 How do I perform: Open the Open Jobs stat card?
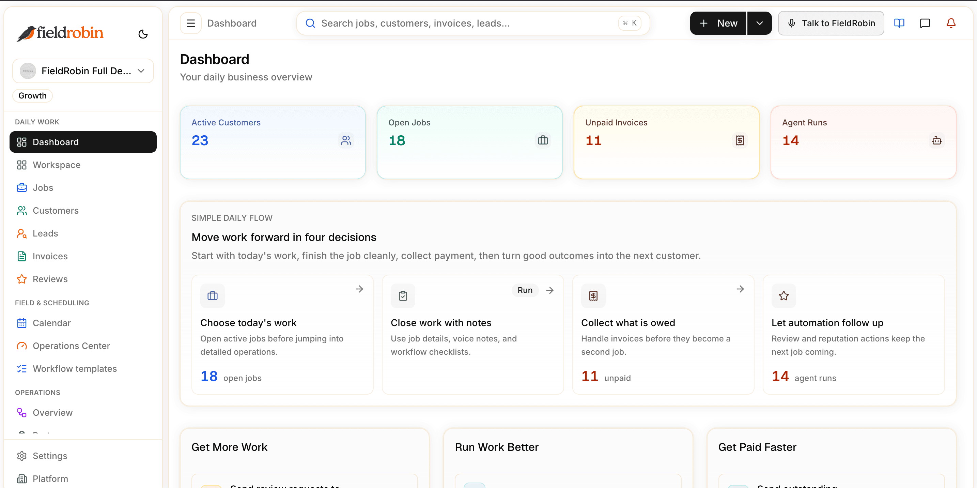pyautogui.click(x=469, y=142)
